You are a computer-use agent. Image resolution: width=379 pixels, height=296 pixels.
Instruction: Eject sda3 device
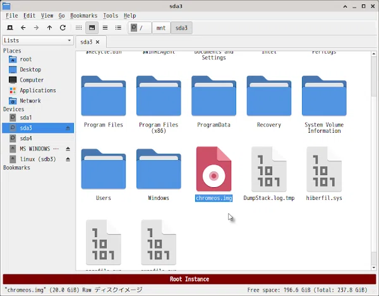[68, 128]
